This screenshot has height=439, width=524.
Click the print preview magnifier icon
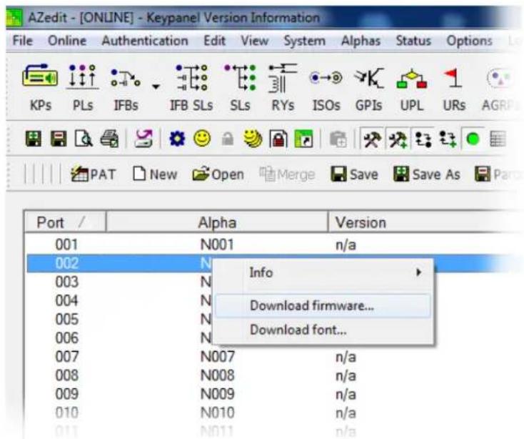click(84, 139)
